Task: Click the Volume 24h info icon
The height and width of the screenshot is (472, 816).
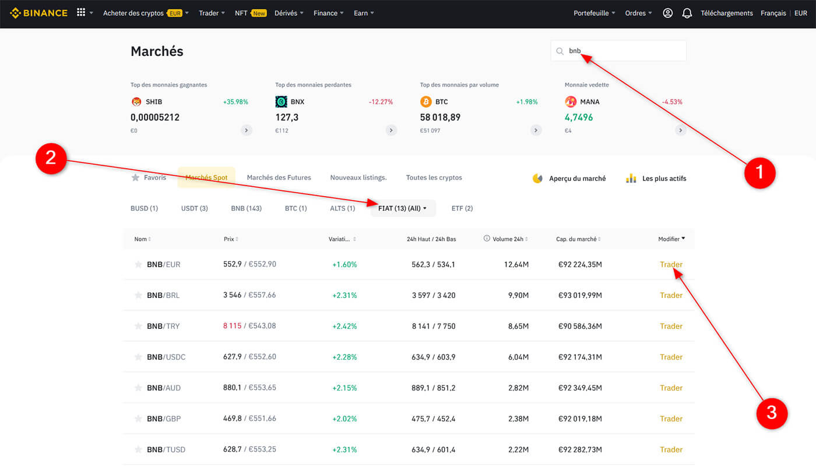Action: tap(487, 239)
